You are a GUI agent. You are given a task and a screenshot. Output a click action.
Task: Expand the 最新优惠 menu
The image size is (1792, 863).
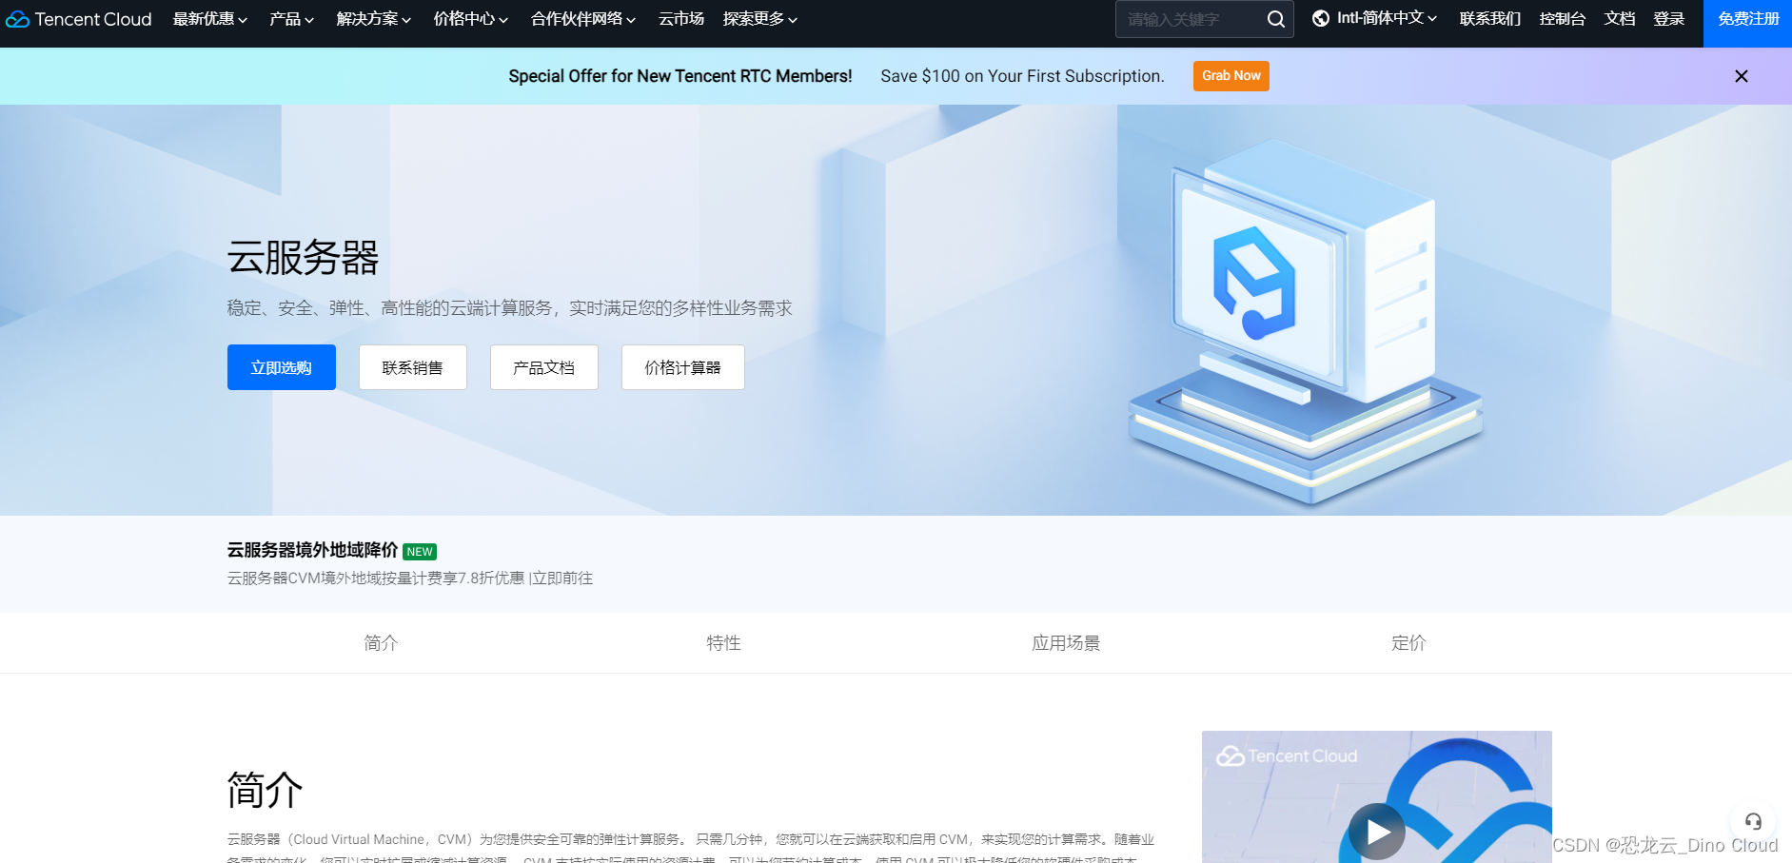click(x=209, y=19)
